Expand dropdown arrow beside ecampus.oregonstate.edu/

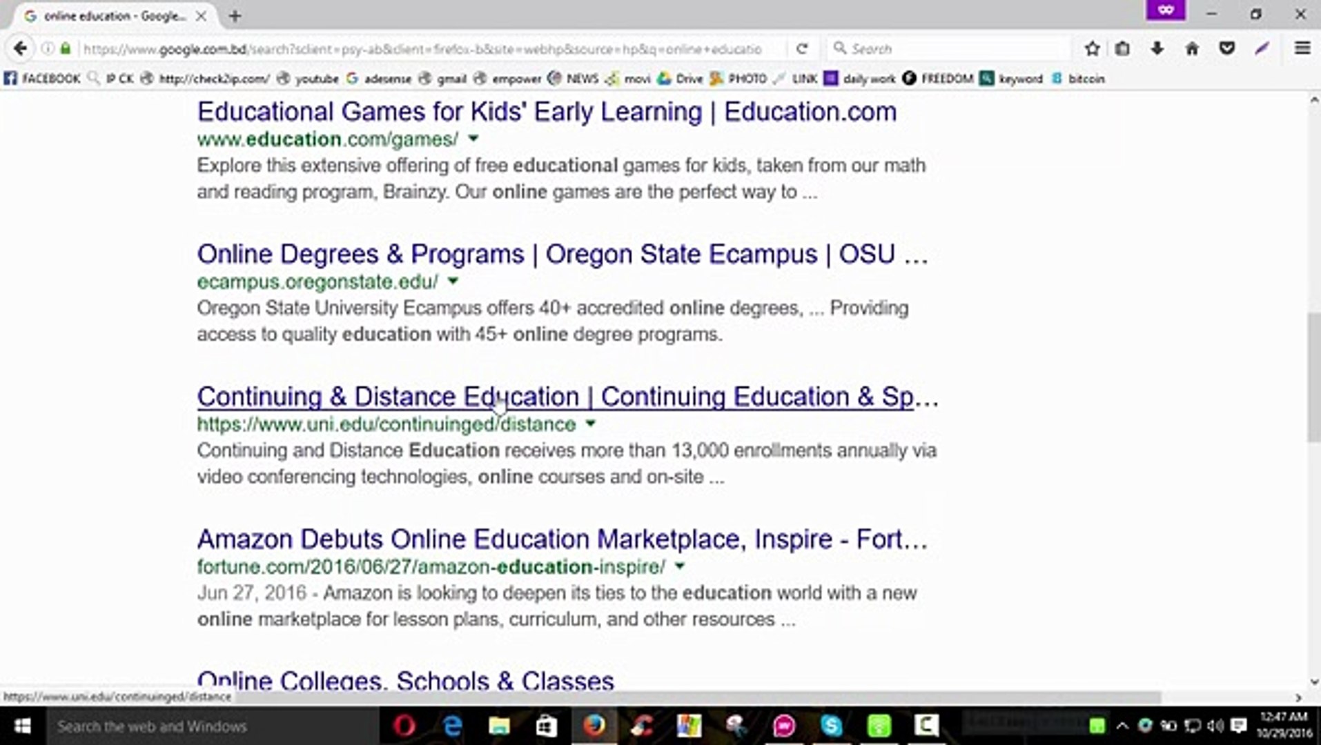(453, 281)
